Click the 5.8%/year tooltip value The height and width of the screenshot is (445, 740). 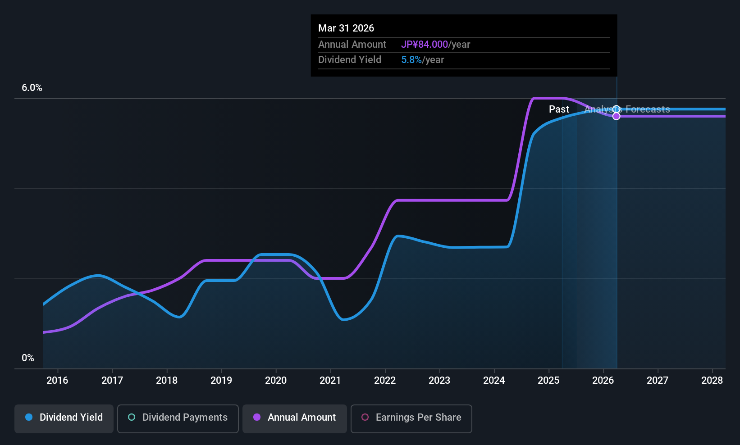coord(422,60)
